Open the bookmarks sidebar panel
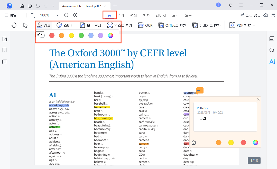This screenshot has height=169, width=277. coord(5,50)
